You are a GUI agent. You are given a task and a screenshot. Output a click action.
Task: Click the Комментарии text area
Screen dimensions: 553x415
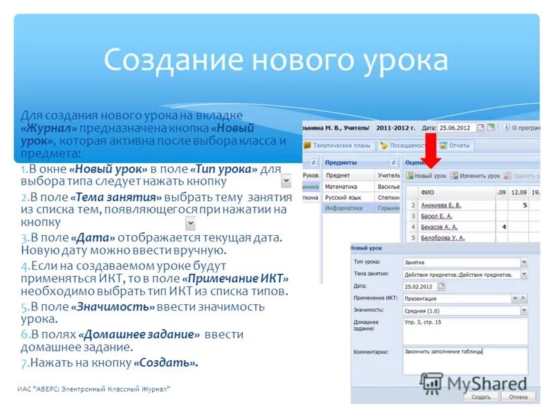(x=465, y=360)
